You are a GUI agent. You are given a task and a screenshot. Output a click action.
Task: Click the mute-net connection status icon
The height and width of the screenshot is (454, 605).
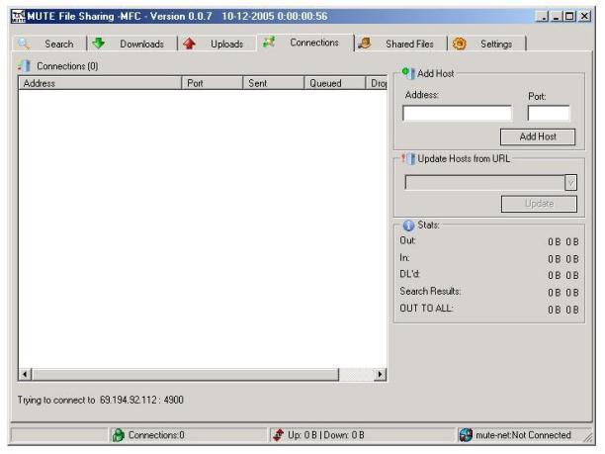[466, 434]
